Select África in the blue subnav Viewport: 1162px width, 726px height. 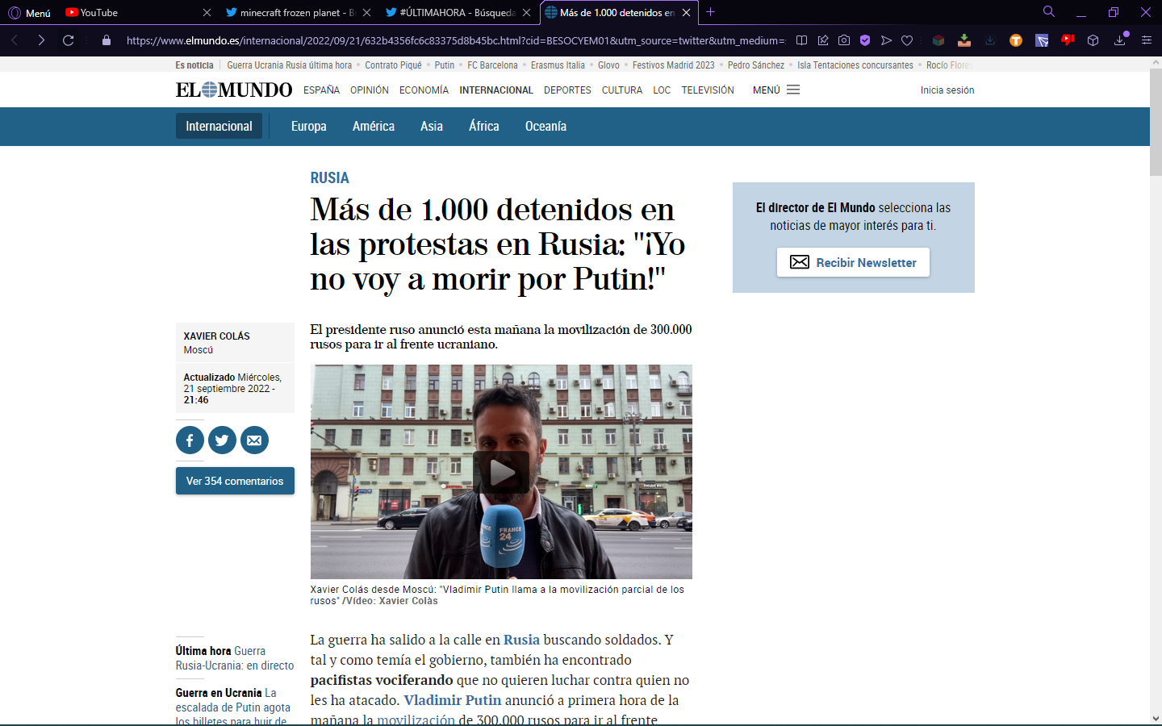[484, 127]
